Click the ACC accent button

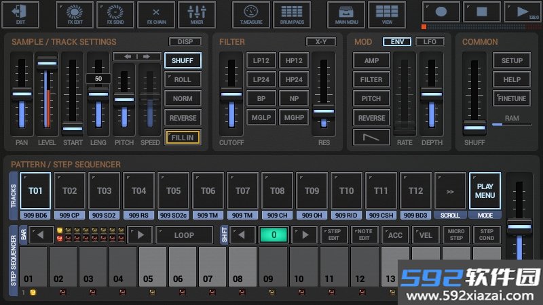395,235
